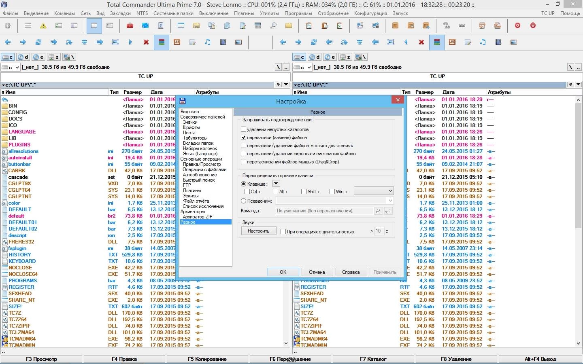Click the Справка button

(351, 272)
